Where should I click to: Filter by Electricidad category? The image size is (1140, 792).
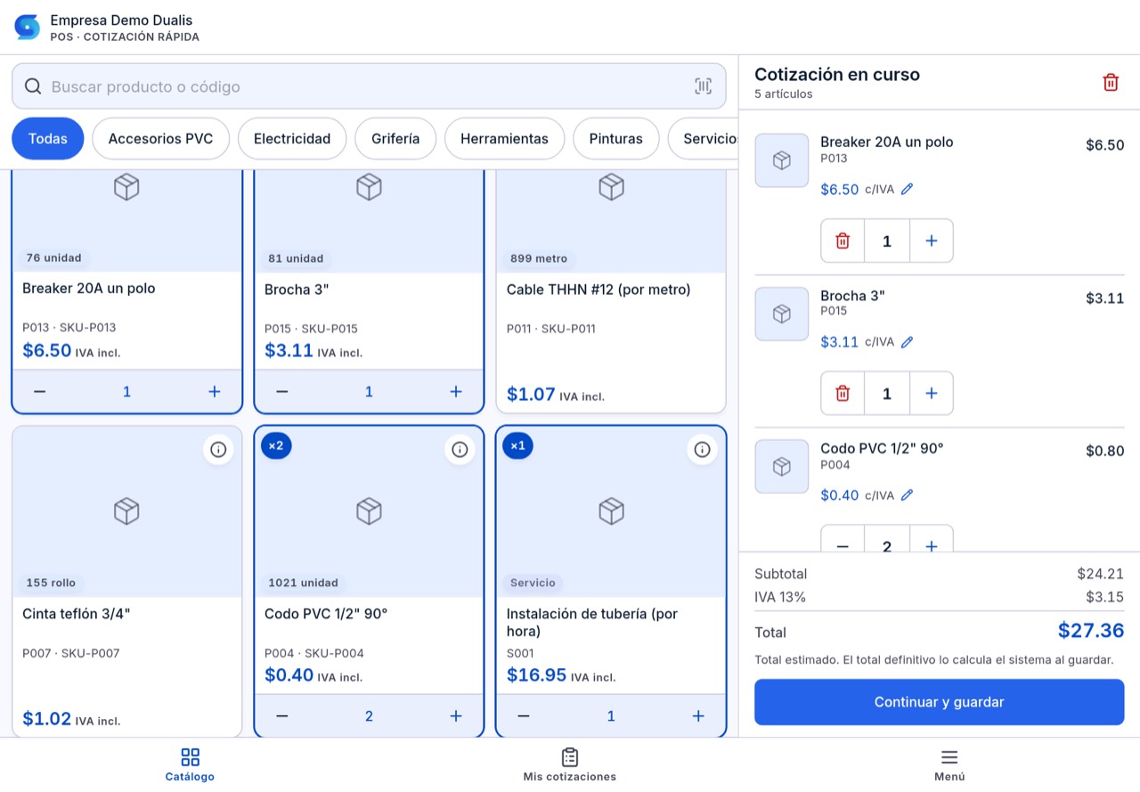click(292, 139)
